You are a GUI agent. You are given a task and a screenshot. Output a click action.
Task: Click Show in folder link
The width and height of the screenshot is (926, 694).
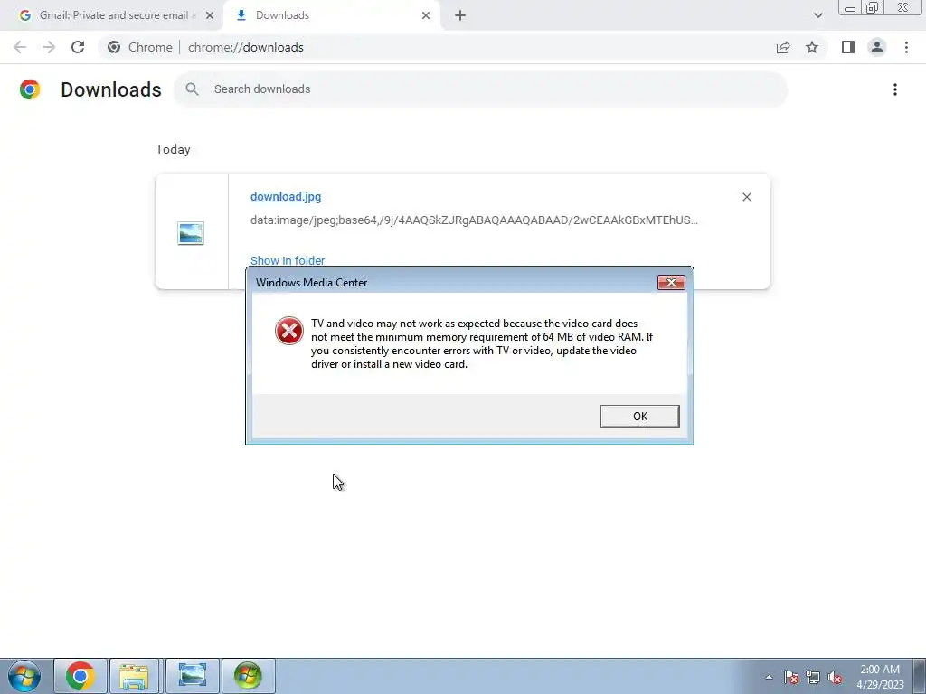tap(288, 260)
